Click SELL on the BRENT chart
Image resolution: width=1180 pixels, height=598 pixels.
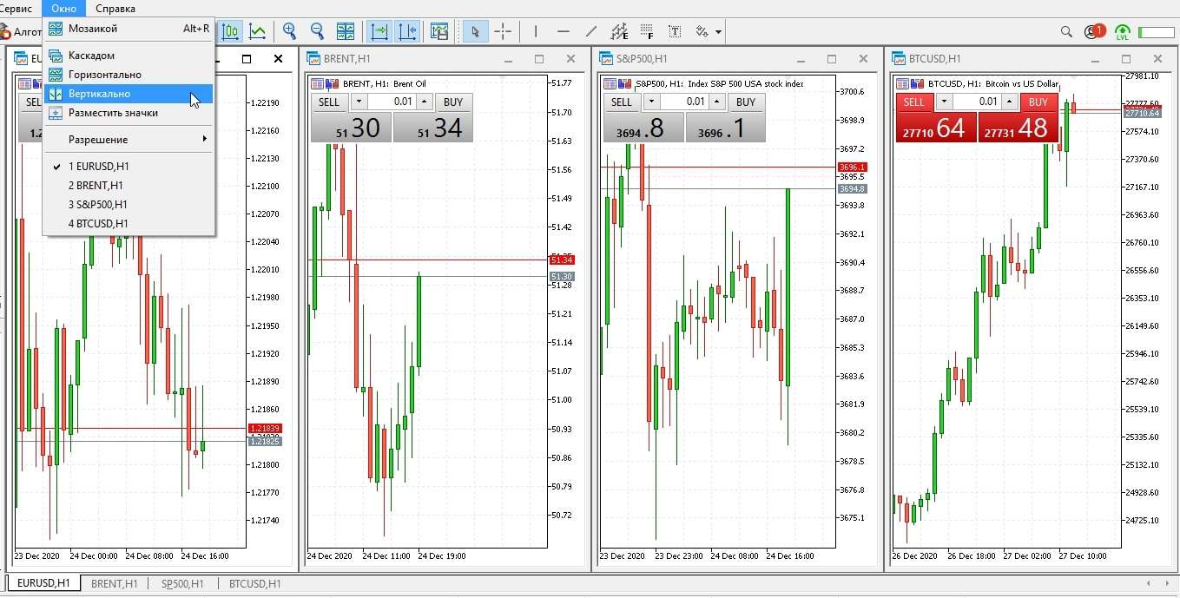point(329,102)
